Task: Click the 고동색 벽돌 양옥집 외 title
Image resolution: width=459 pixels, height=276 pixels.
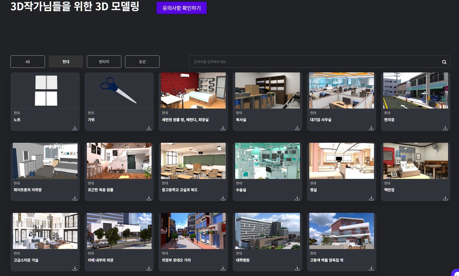Action: [327, 260]
